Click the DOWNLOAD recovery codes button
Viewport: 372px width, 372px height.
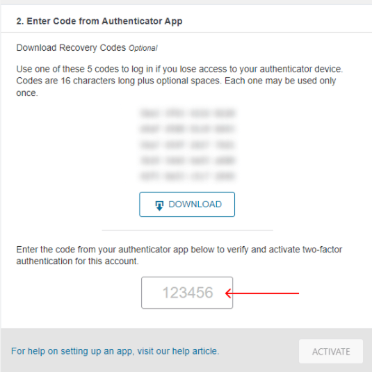[187, 204]
